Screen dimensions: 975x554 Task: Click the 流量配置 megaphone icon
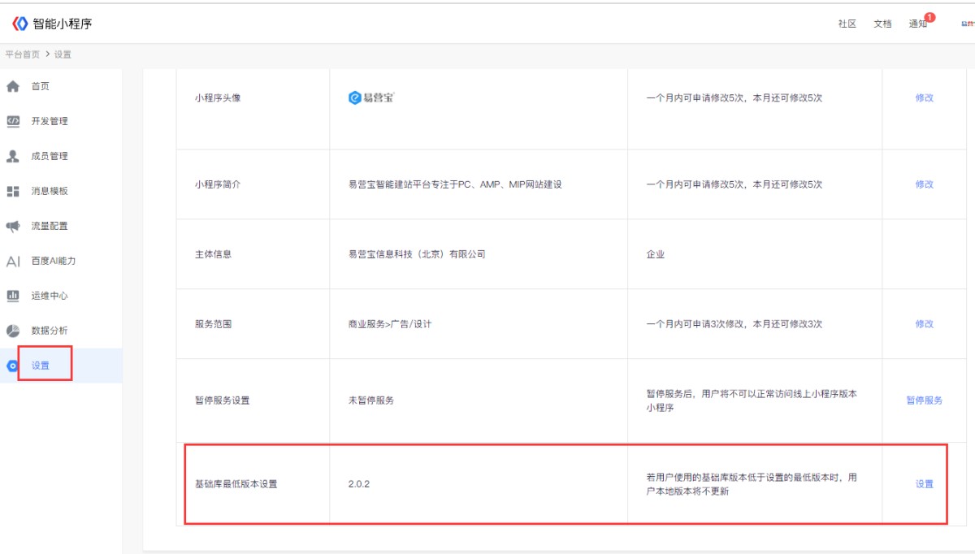click(x=13, y=226)
